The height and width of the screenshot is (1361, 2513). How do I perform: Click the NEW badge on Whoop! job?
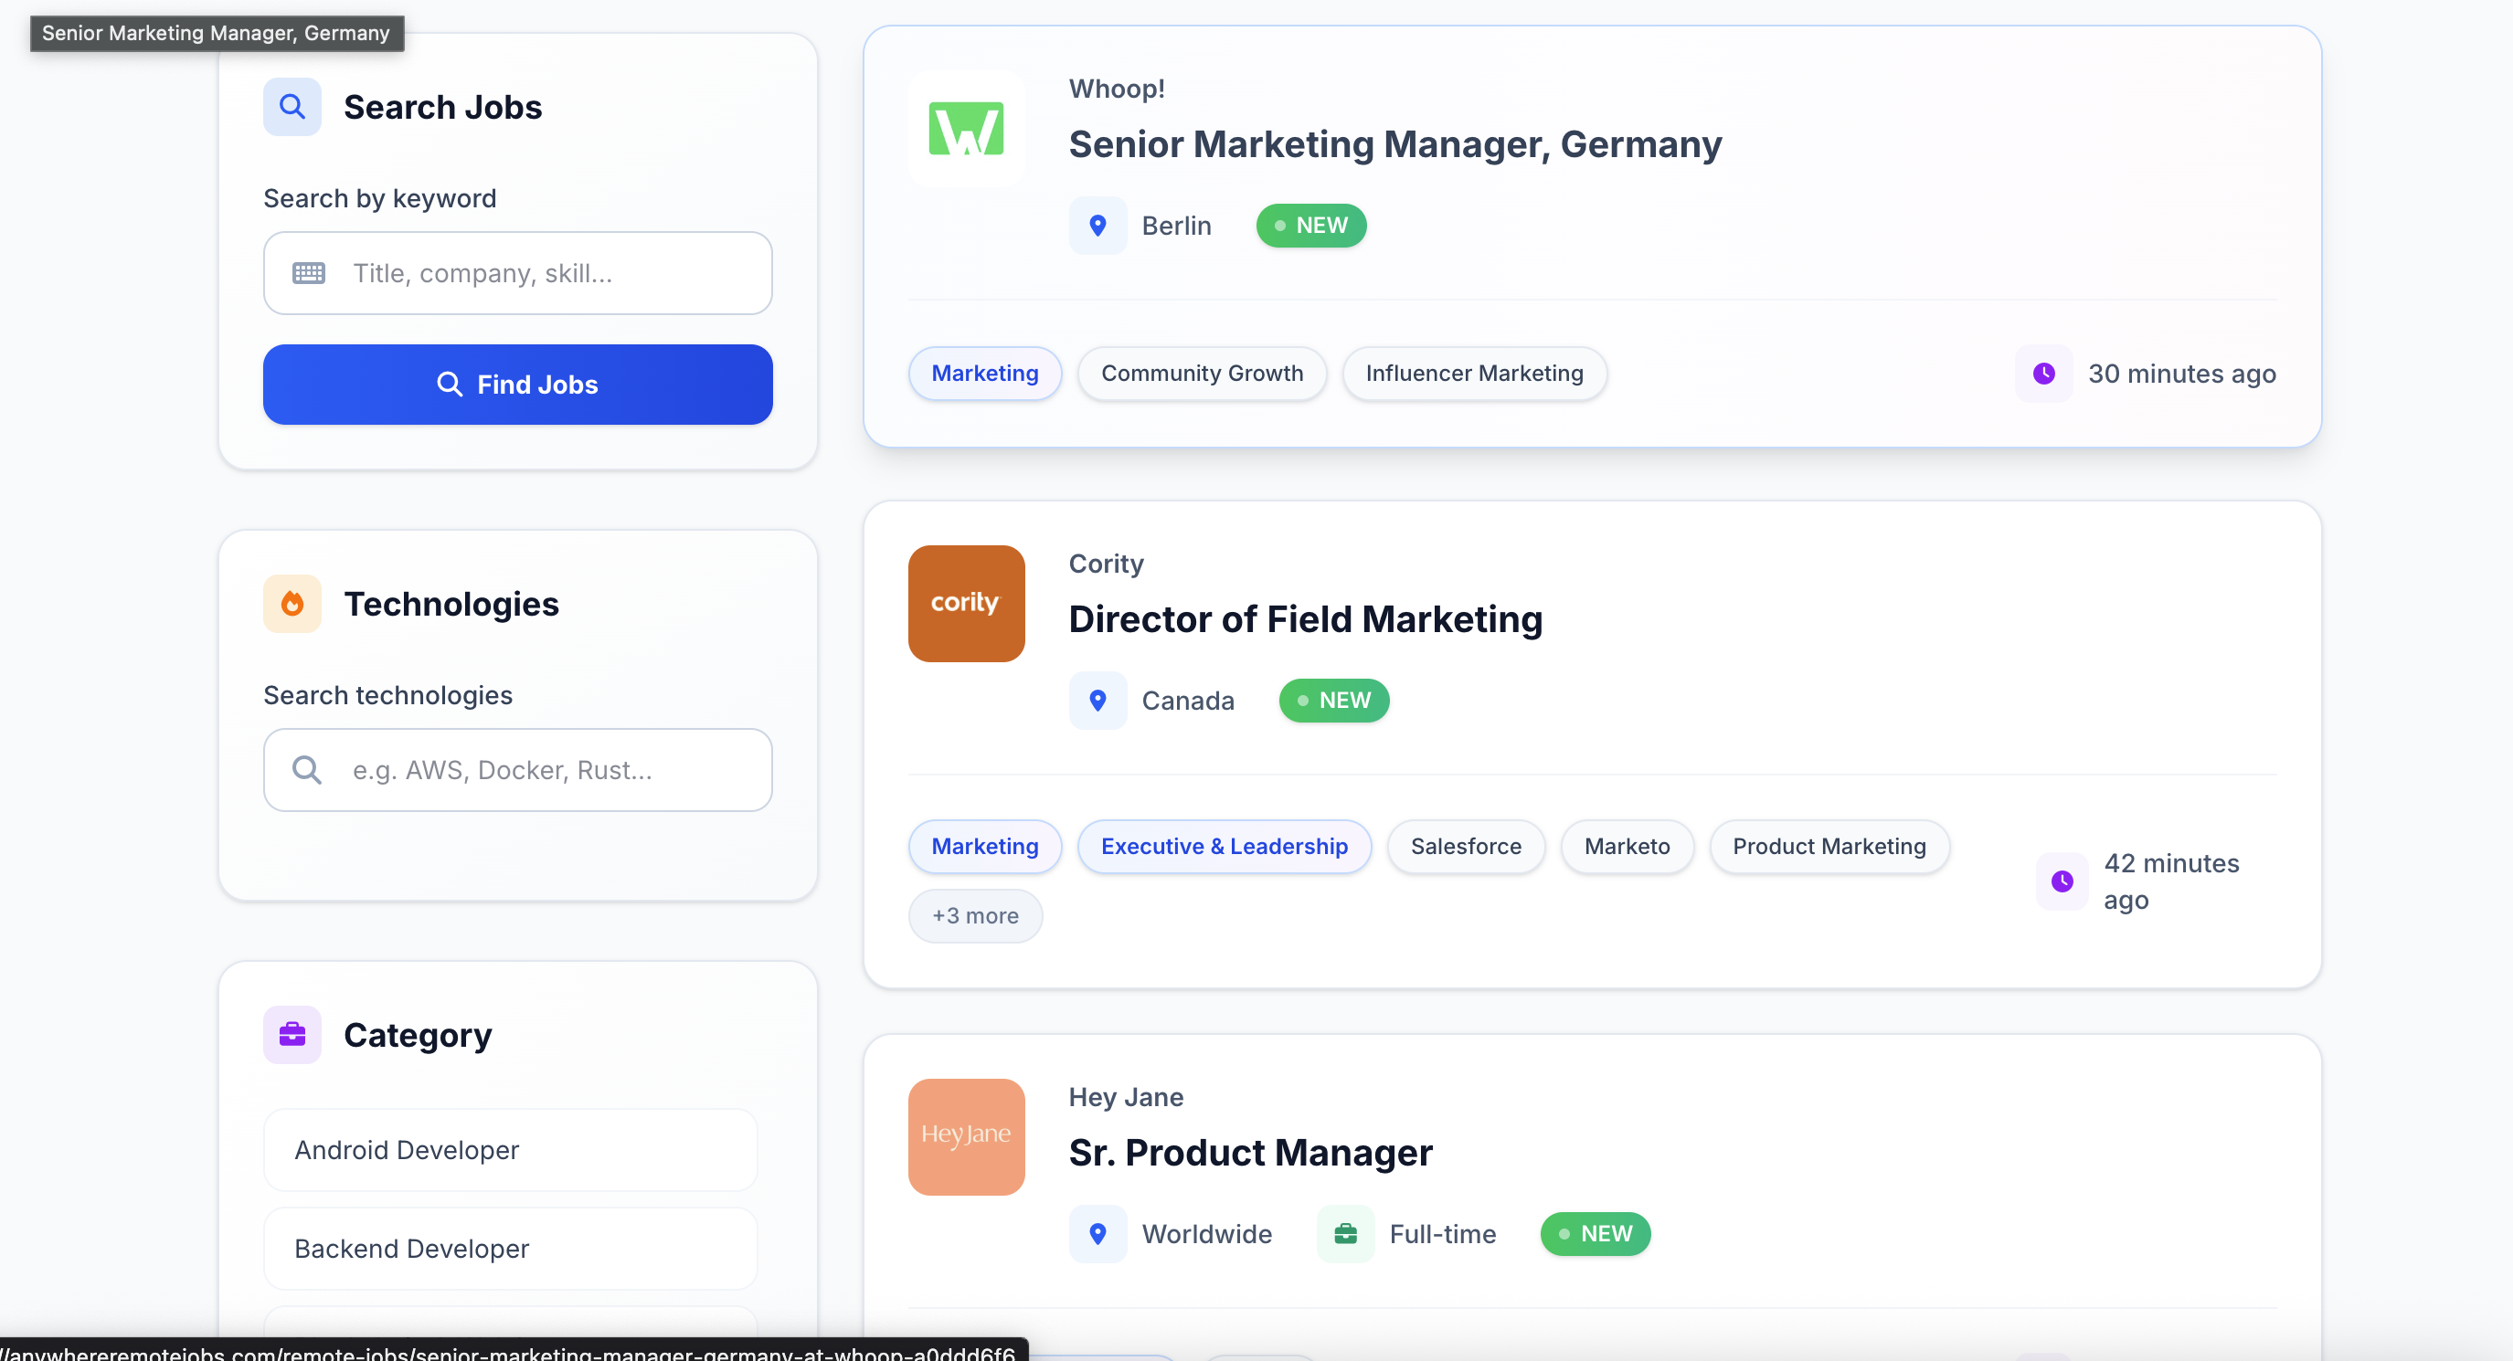pyautogui.click(x=1311, y=226)
